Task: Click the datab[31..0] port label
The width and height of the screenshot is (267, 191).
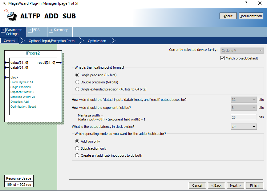Action: coord(19,68)
